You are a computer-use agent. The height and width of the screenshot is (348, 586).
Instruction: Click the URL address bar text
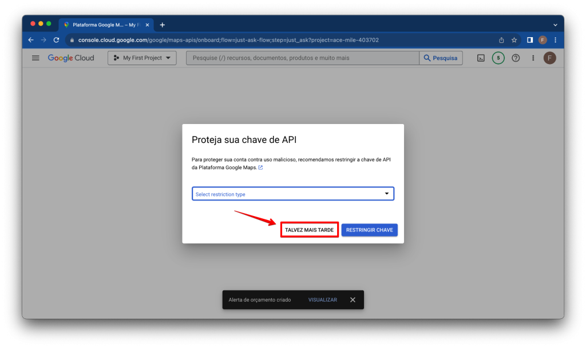click(228, 40)
